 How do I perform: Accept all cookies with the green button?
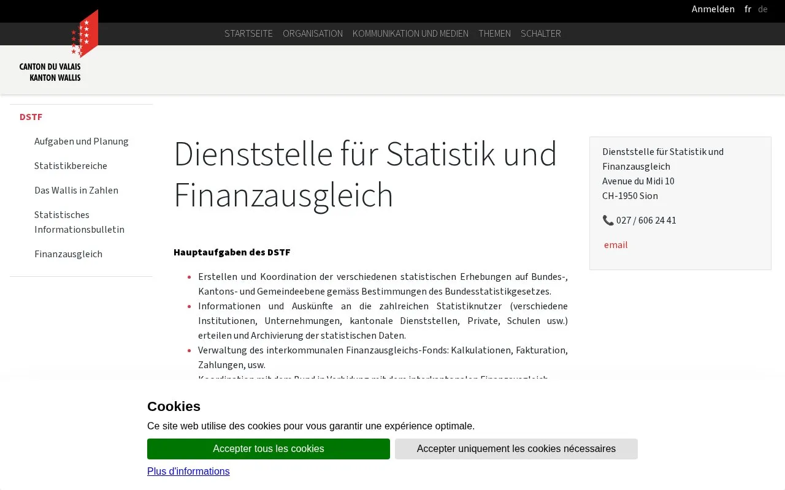tap(269, 449)
